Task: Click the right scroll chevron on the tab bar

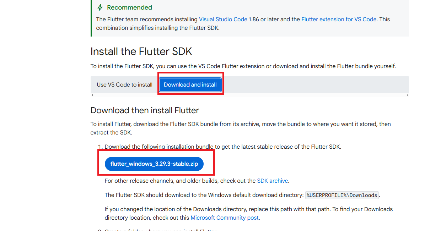Action: click(x=407, y=95)
